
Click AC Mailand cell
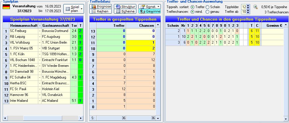(x=56, y=101)
